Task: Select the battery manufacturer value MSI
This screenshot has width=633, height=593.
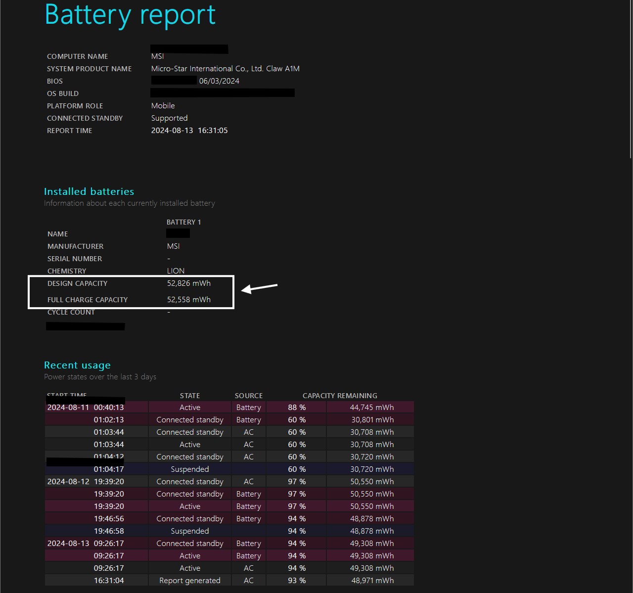Action: (174, 246)
